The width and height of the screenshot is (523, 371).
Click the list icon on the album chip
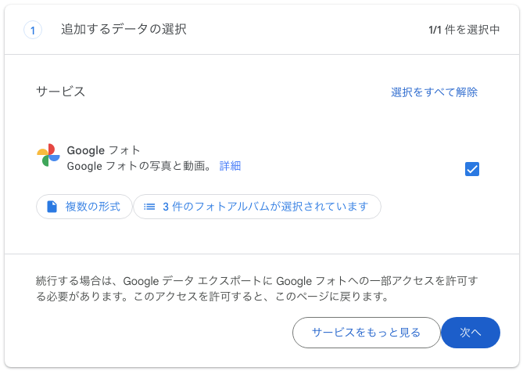point(149,207)
